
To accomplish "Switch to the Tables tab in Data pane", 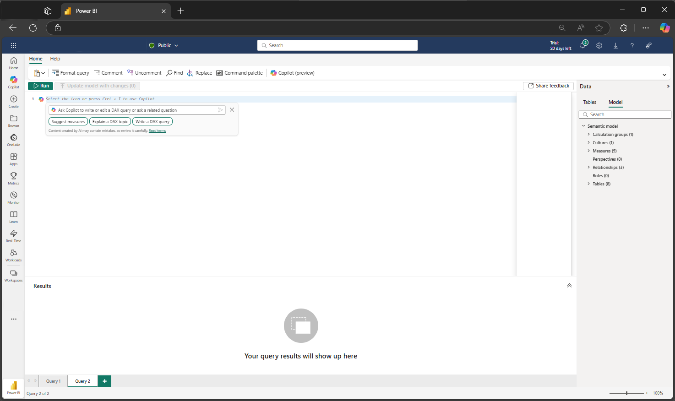I will [x=589, y=102].
